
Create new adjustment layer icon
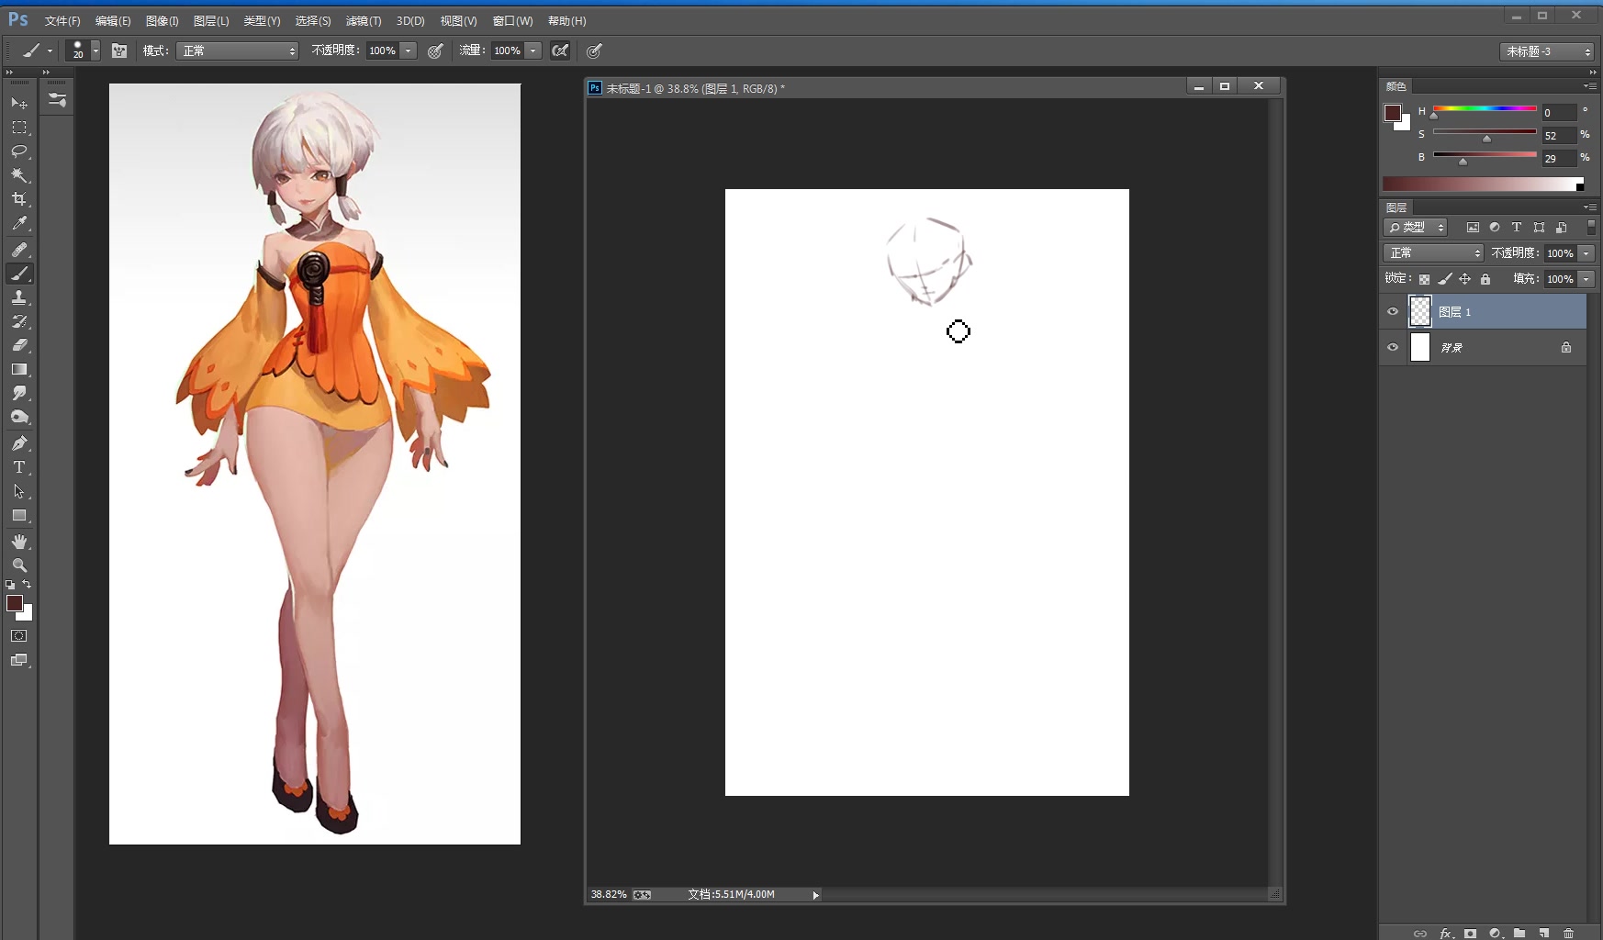[1495, 933]
